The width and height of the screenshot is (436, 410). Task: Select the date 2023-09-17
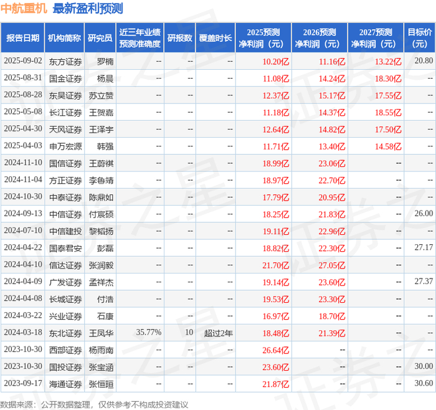click(23, 383)
